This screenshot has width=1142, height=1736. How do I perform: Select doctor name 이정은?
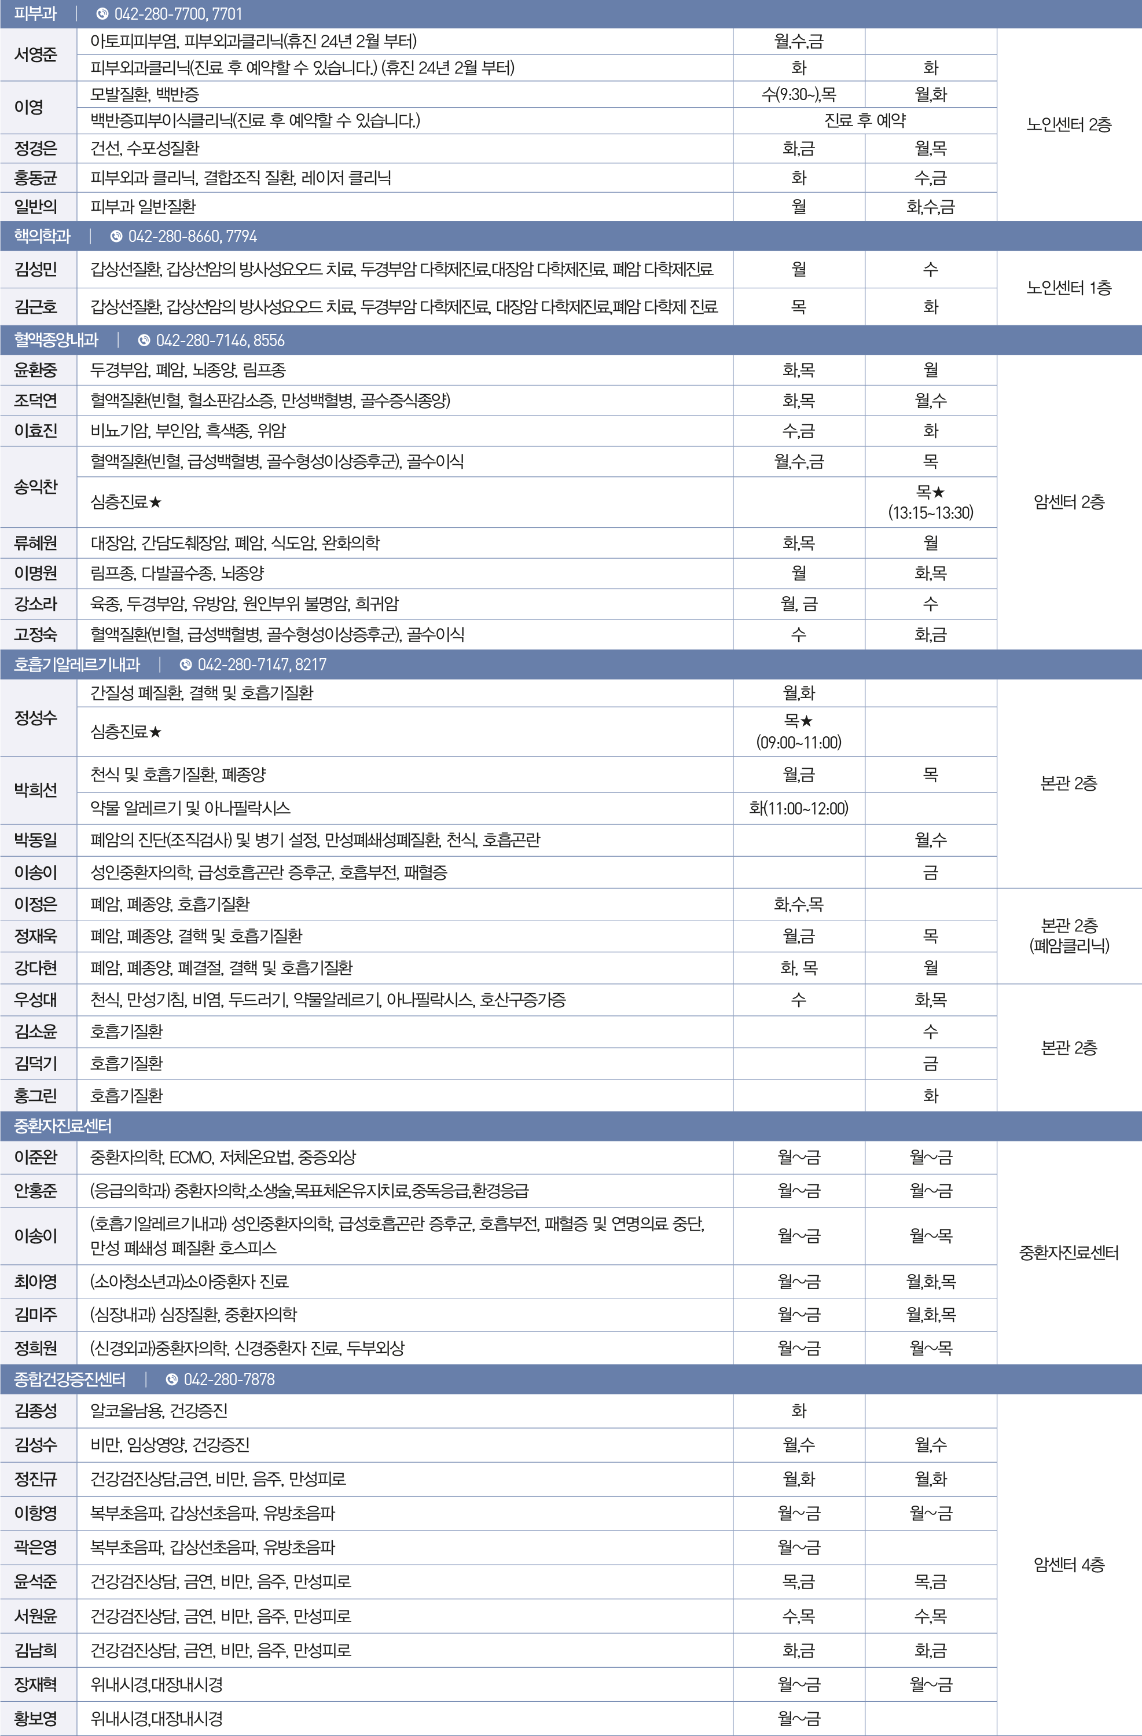tap(36, 904)
